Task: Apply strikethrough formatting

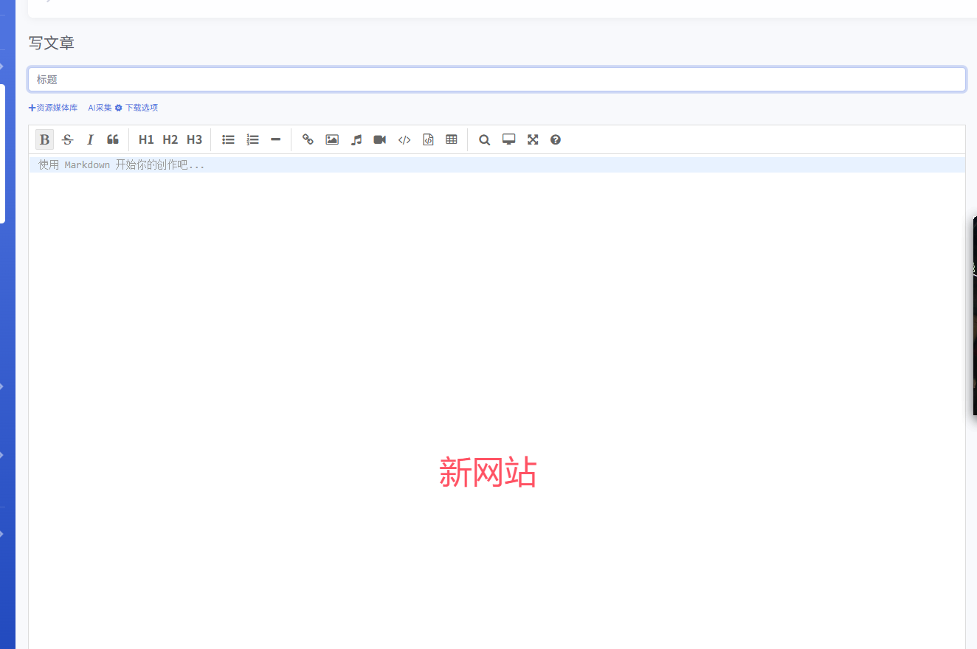Action: pyautogui.click(x=67, y=139)
